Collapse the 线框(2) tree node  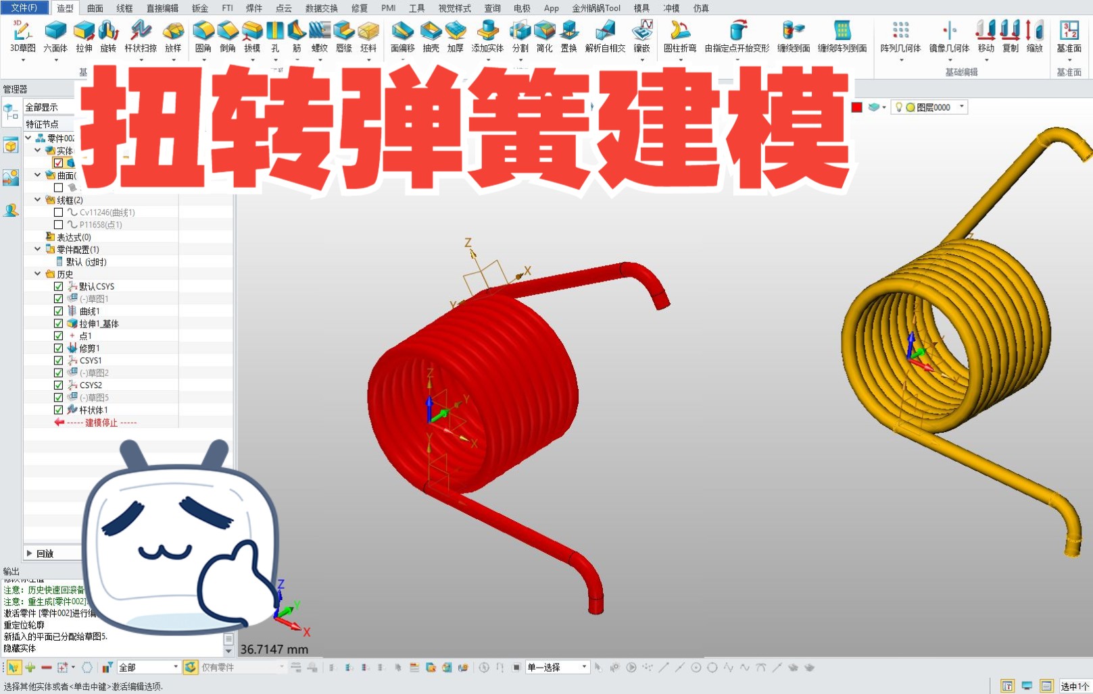(38, 199)
